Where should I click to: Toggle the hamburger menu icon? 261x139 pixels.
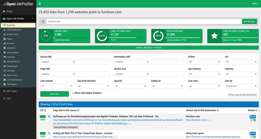(x=40, y=4)
